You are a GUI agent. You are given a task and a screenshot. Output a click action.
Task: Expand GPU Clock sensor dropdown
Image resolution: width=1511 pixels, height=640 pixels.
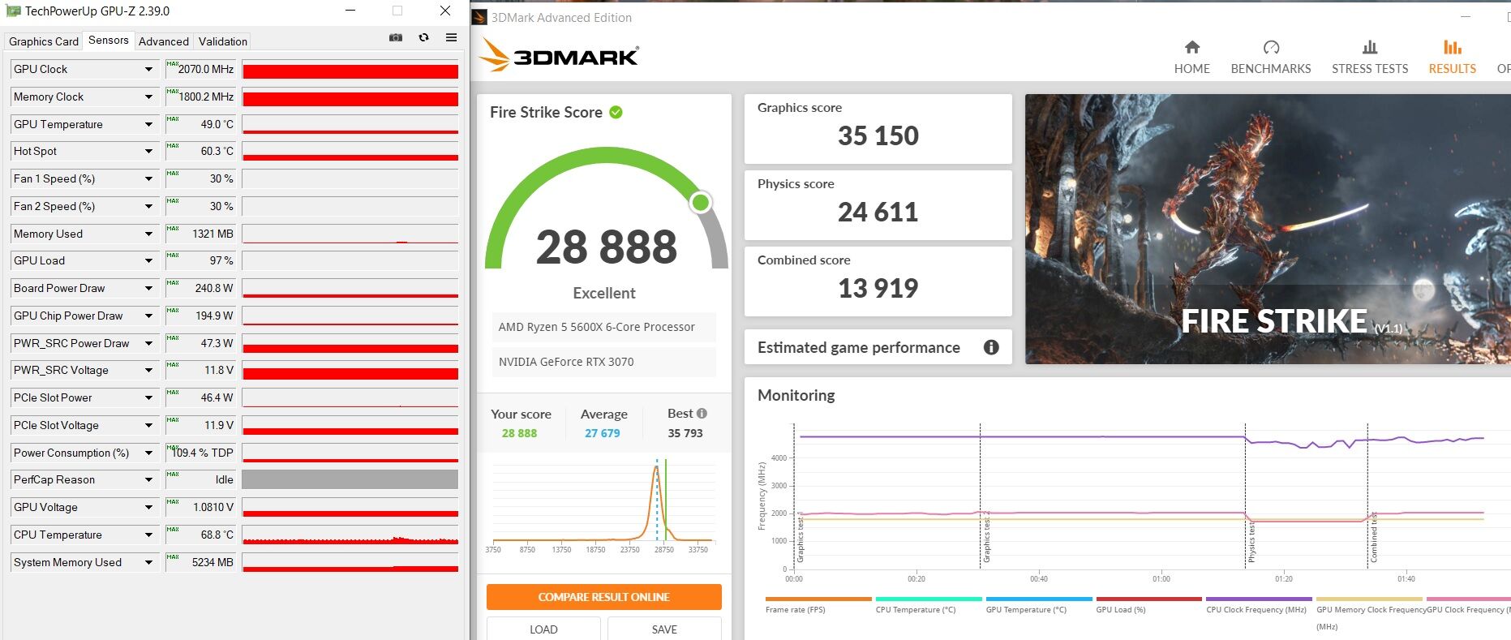point(148,70)
